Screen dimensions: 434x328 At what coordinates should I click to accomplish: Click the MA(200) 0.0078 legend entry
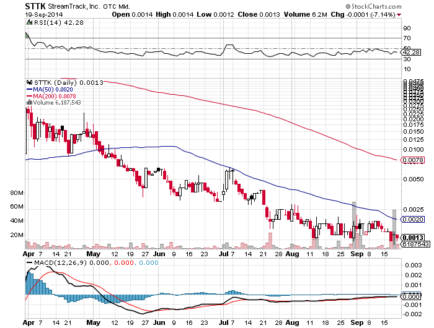point(51,96)
